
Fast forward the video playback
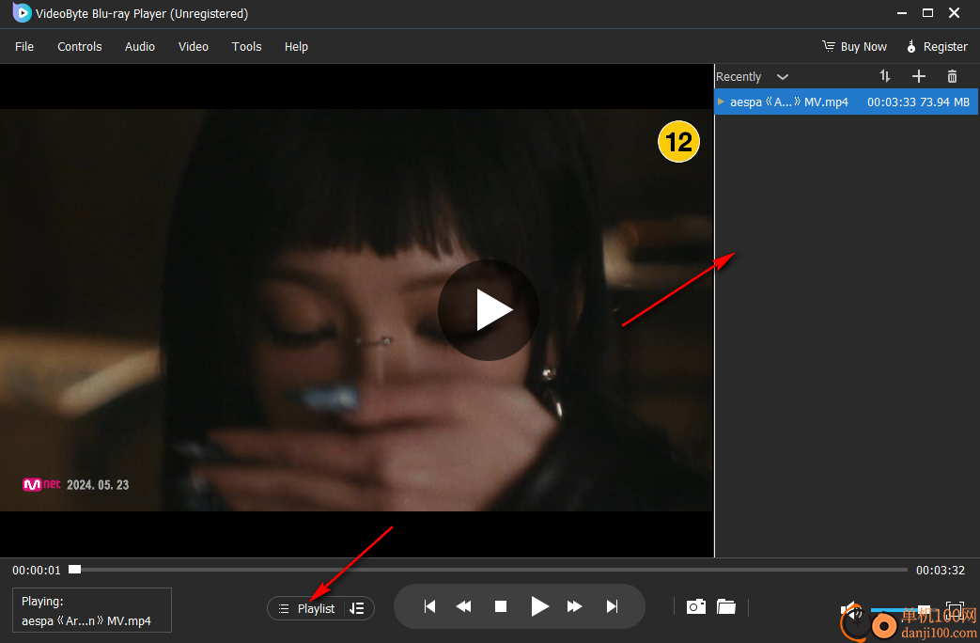575,606
